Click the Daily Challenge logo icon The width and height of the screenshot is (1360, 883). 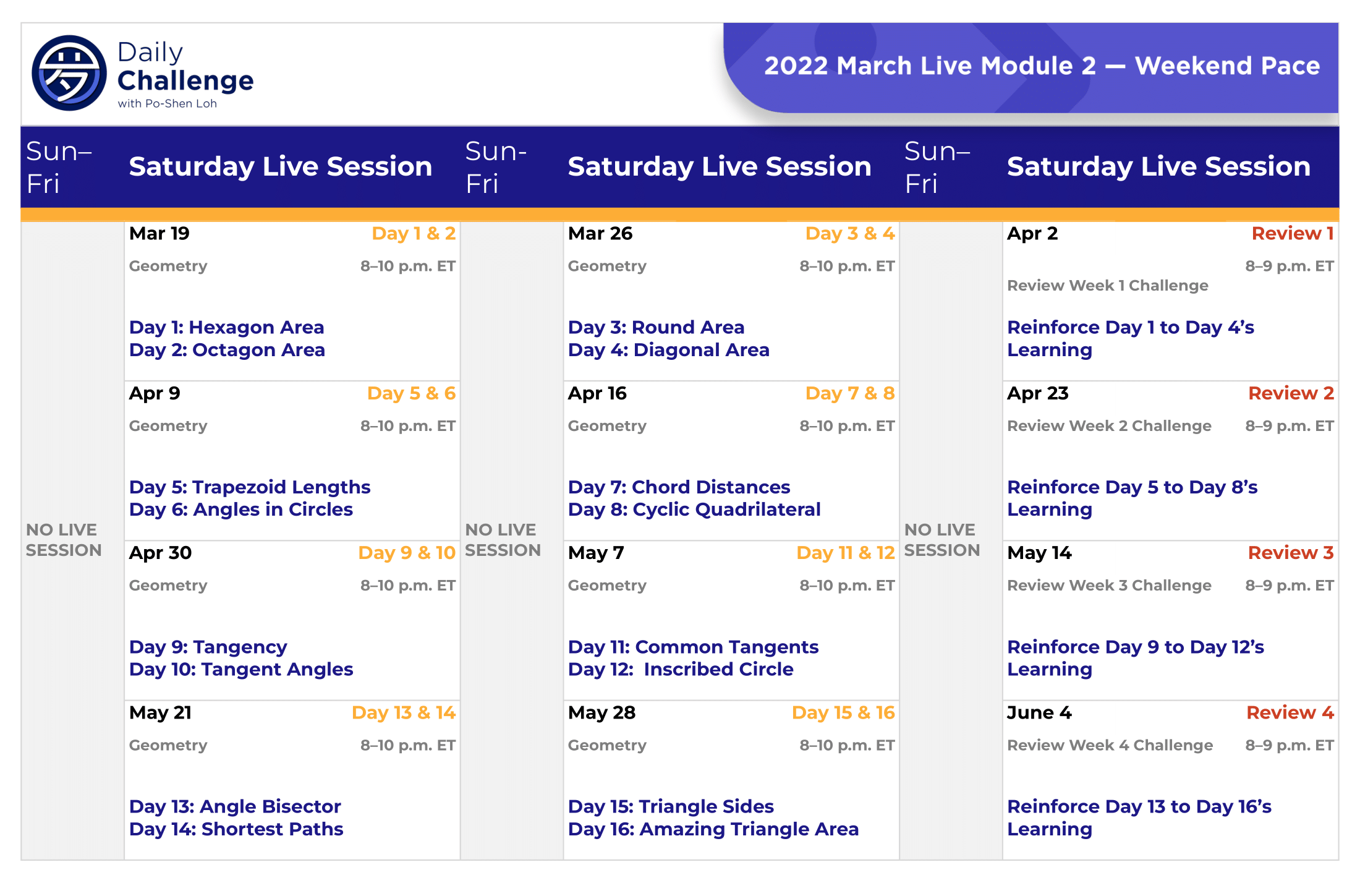pos(69,73)
